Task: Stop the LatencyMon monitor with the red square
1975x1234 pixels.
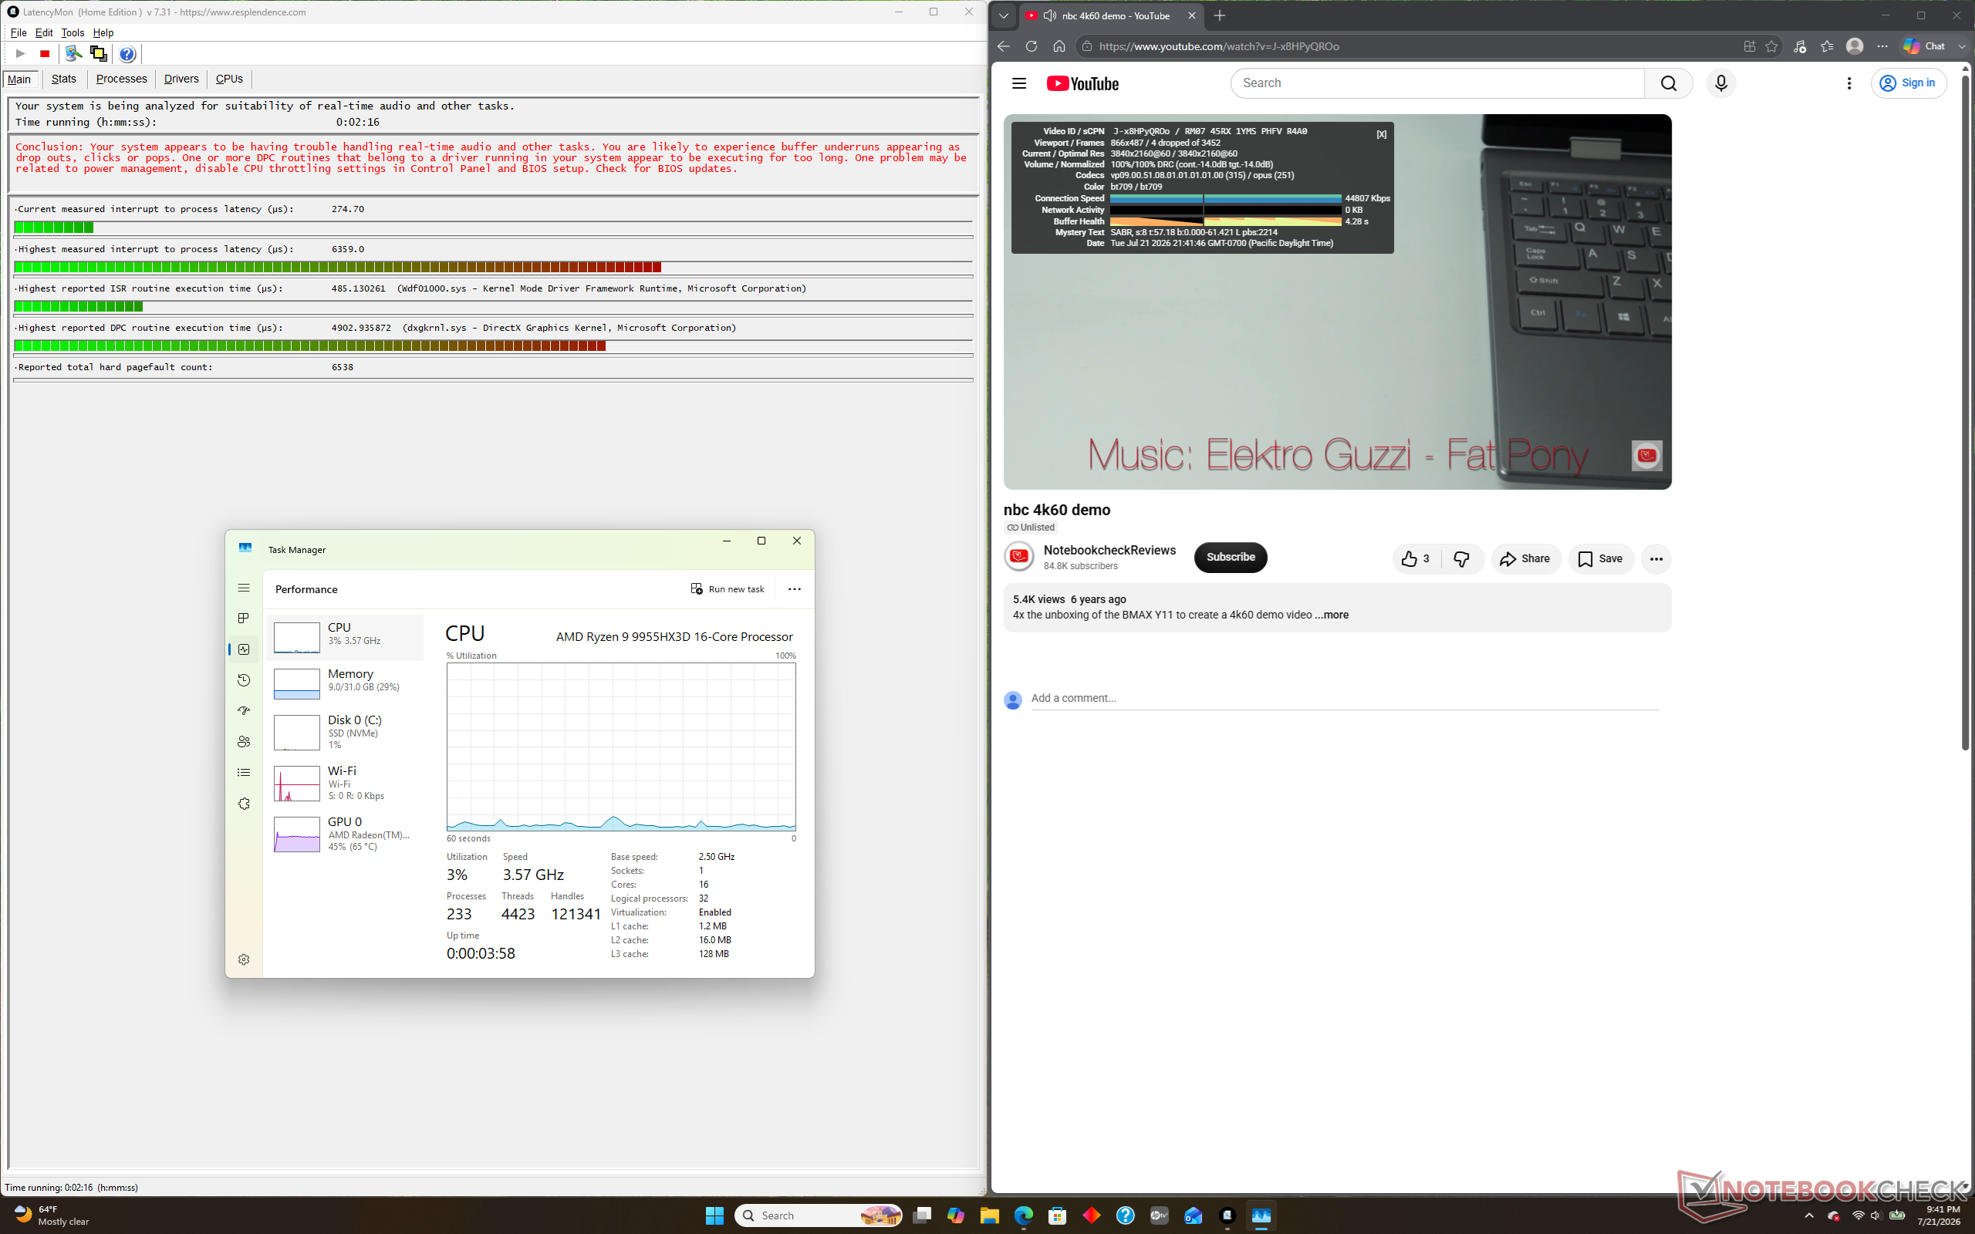Action: (45, 54)
